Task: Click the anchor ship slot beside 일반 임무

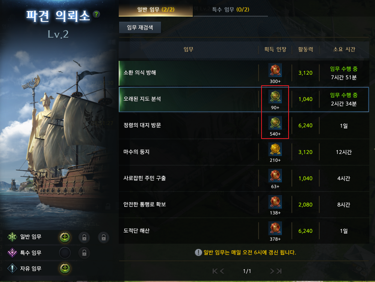Action: tap(65, 237)
